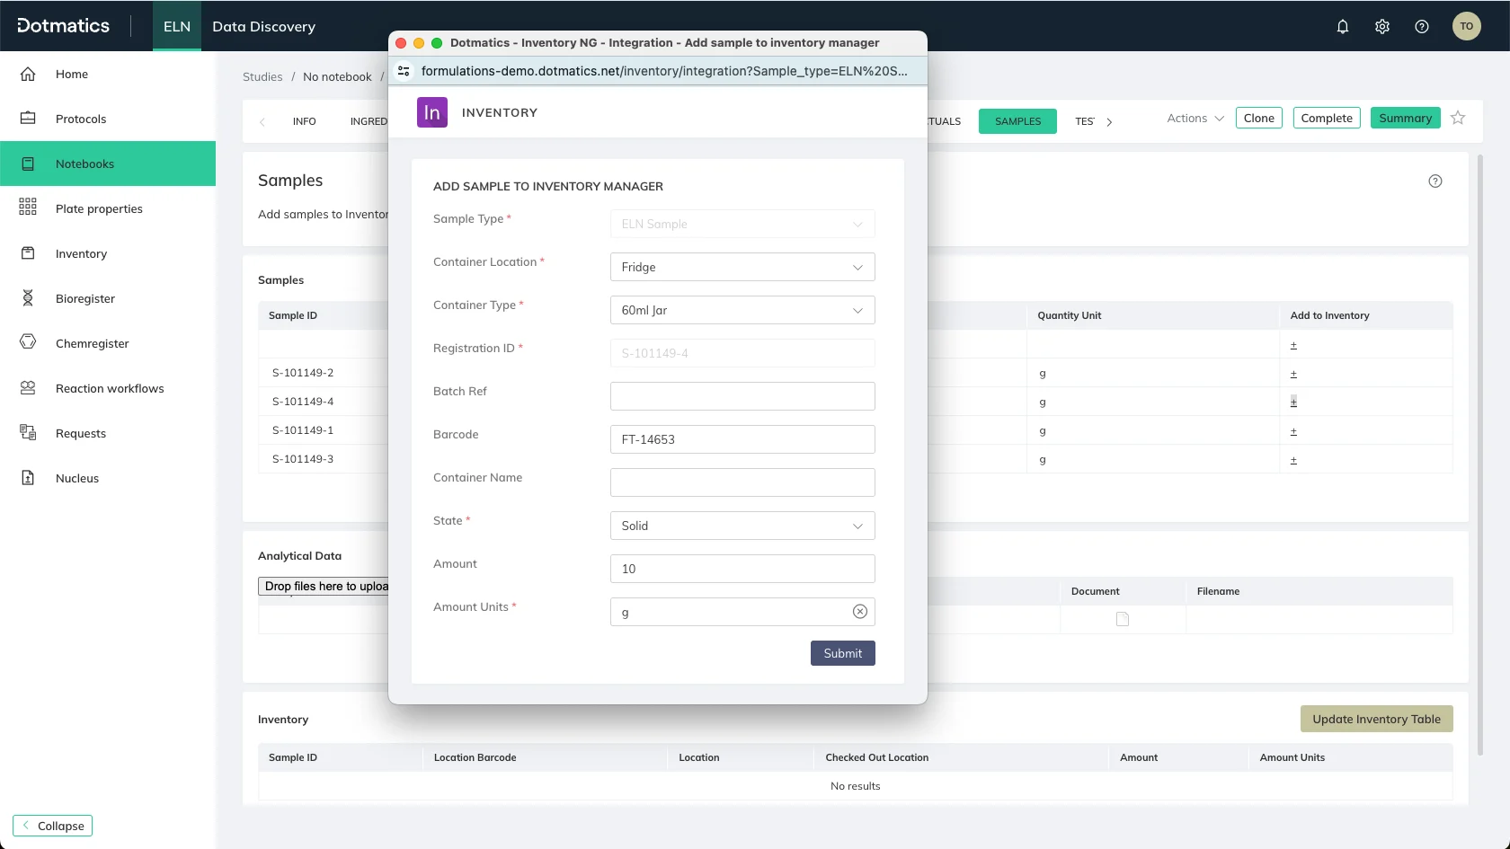Clear the Amount Units field value

[x=860, y=612]
